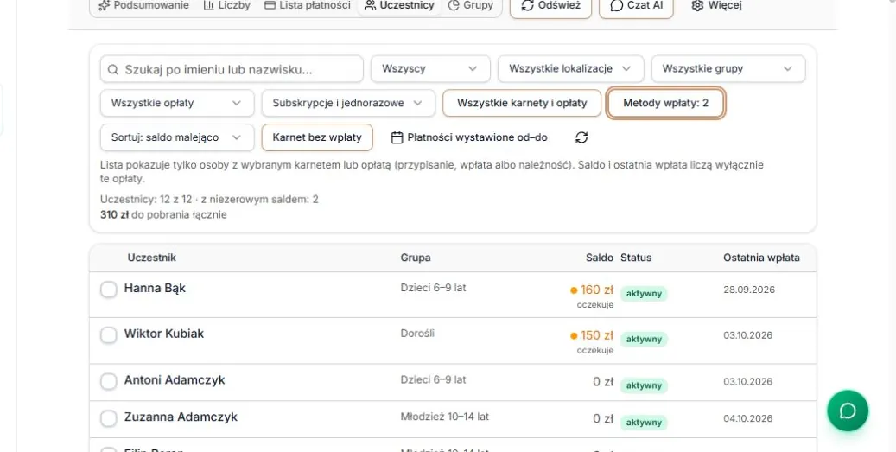Click the calendar icon for payment dates

(x=397, y=137)
